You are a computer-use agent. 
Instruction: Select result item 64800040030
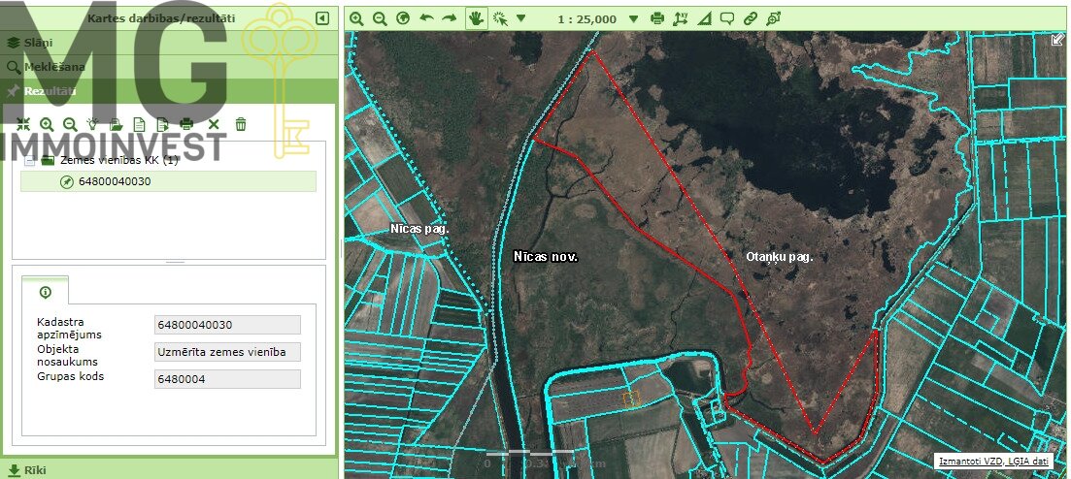coord(115,181)
